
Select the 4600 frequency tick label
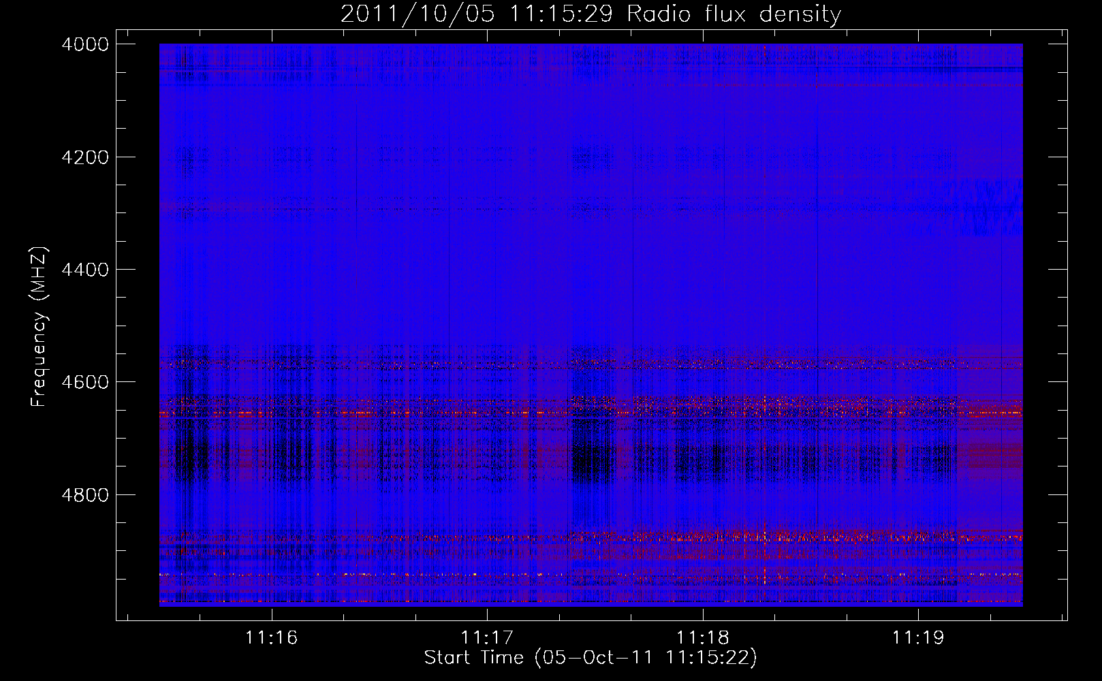click(85, 382)
